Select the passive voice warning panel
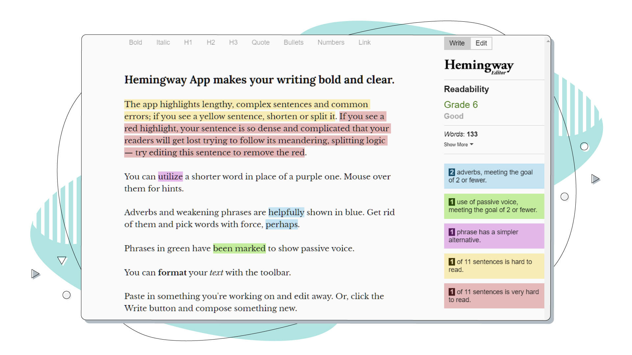This screenshot has height=355, width=632. click(x=493, y=206)
